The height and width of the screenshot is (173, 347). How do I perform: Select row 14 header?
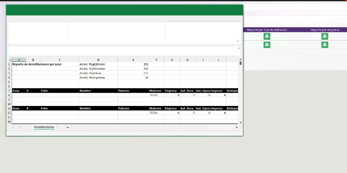(9, 122)
